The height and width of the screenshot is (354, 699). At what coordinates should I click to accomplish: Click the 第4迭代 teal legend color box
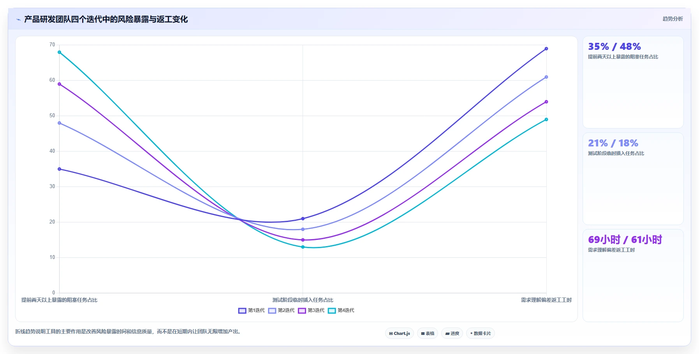point(332,310)
